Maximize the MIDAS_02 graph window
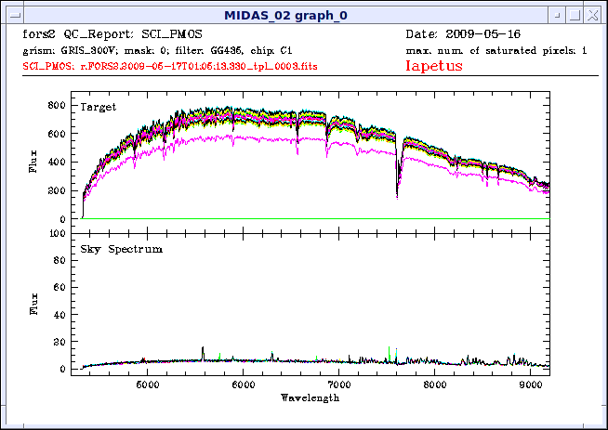Image resolution: width=608 pixels, height=430 pixels. pyautogui.click(x=575, y=16)
